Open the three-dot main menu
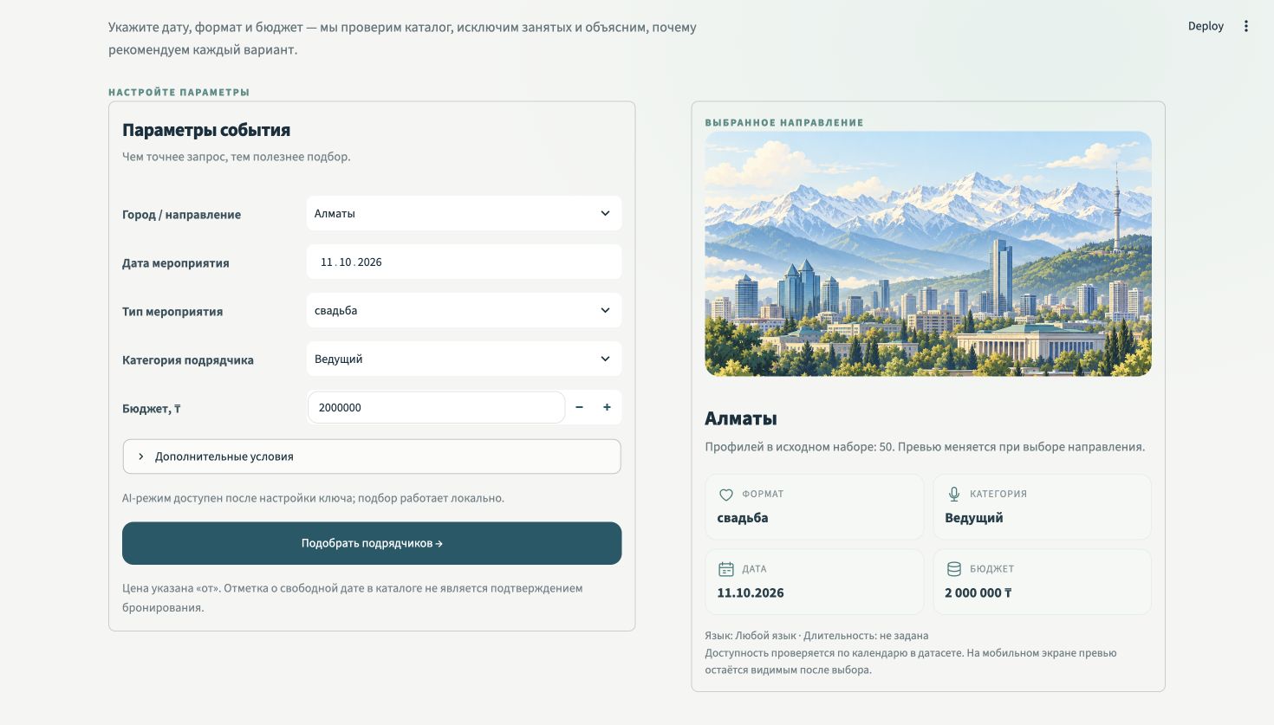The width and height of the screenshot is (1274, 725). pyautogui.click(x=1246, y=26)
